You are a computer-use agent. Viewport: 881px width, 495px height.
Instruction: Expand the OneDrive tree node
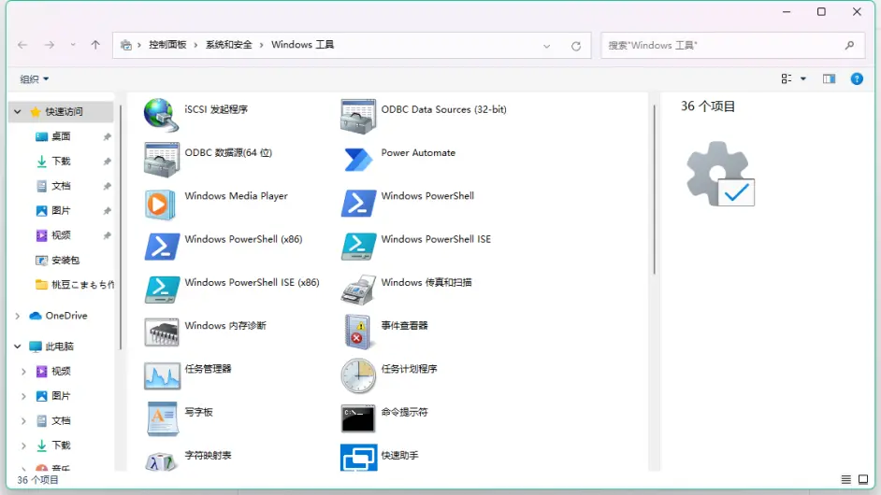pos(18,316)
